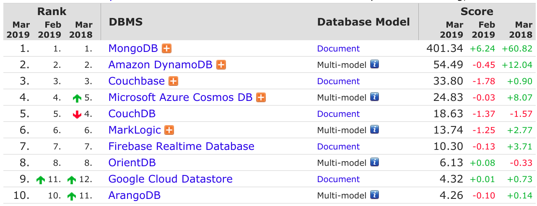Click the Database Model column header
Viewport: 537px width, 206px height.
[x=363, y=22]
